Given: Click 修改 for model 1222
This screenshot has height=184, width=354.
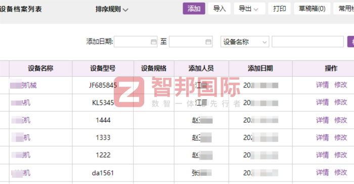Looking at the screenshot, I should pos(341,155).
